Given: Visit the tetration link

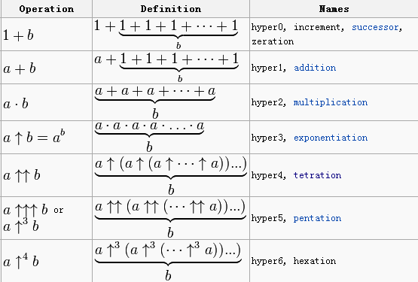Looking at the screenshot, I should coord(317,175).
